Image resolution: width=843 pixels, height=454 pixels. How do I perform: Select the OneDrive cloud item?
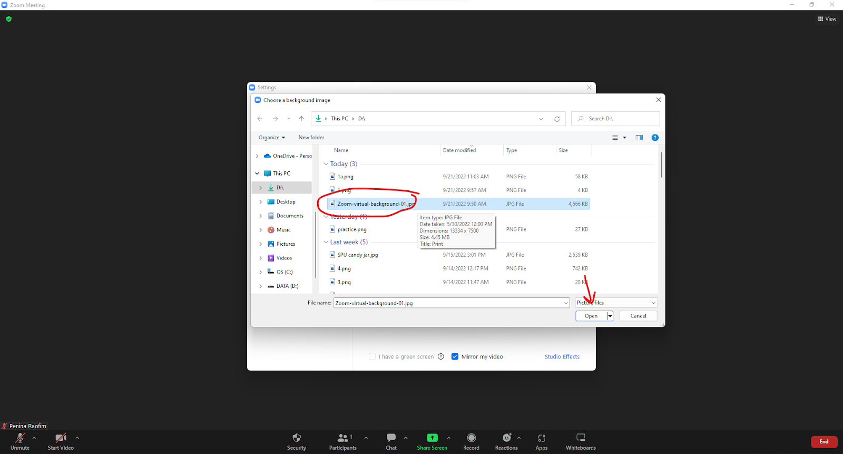[x=288, y=156]
